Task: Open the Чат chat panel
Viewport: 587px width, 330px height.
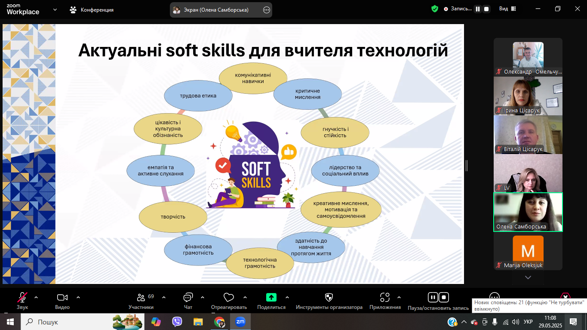Action: (x=188, y=298)
